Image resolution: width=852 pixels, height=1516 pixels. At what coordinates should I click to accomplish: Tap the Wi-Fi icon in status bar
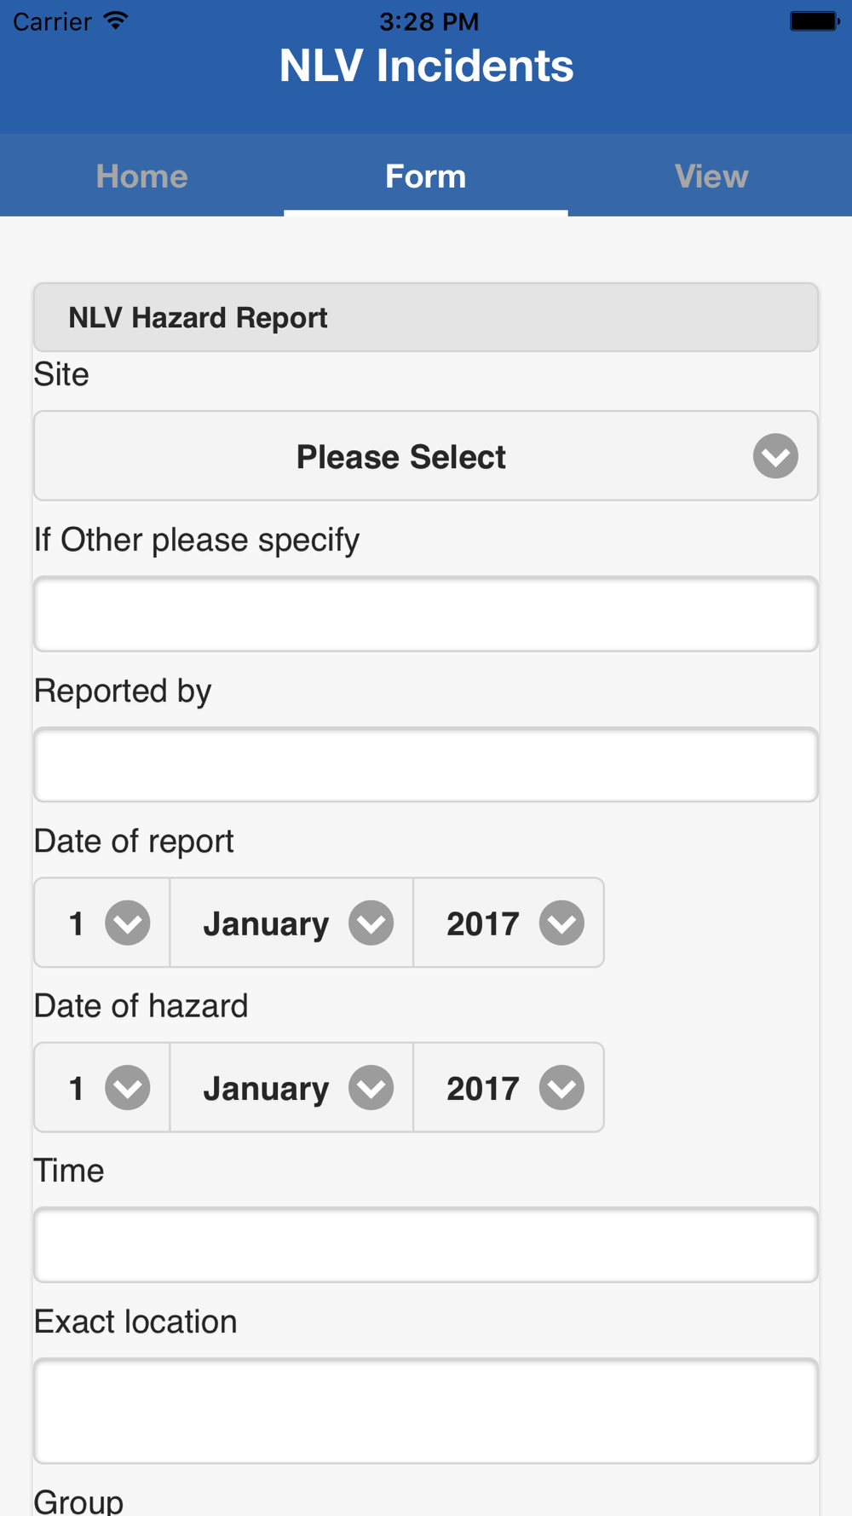pos(115,20)
